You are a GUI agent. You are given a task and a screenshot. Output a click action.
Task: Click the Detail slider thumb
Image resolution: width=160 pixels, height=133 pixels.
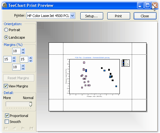[x=30, y=104]
